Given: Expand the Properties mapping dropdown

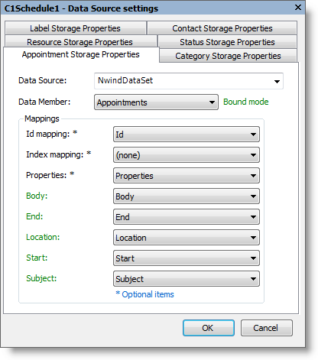Looking at the screenshot, I should (x=187, y=176).
